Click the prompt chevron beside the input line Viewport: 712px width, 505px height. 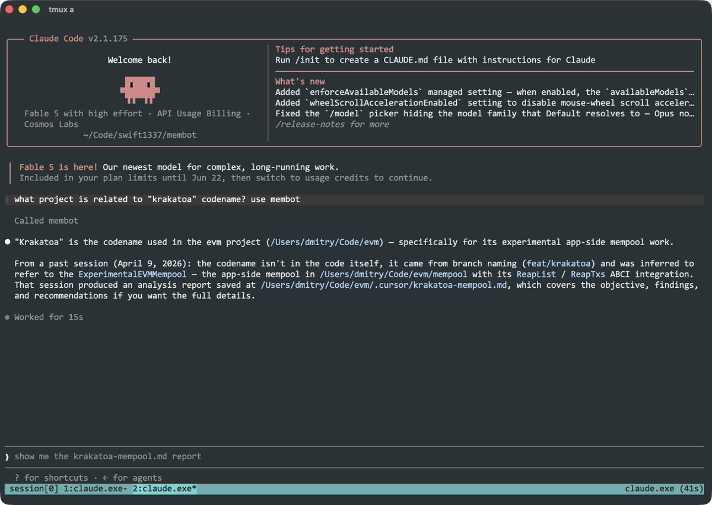pyautogui.click(x=7, y=456)
